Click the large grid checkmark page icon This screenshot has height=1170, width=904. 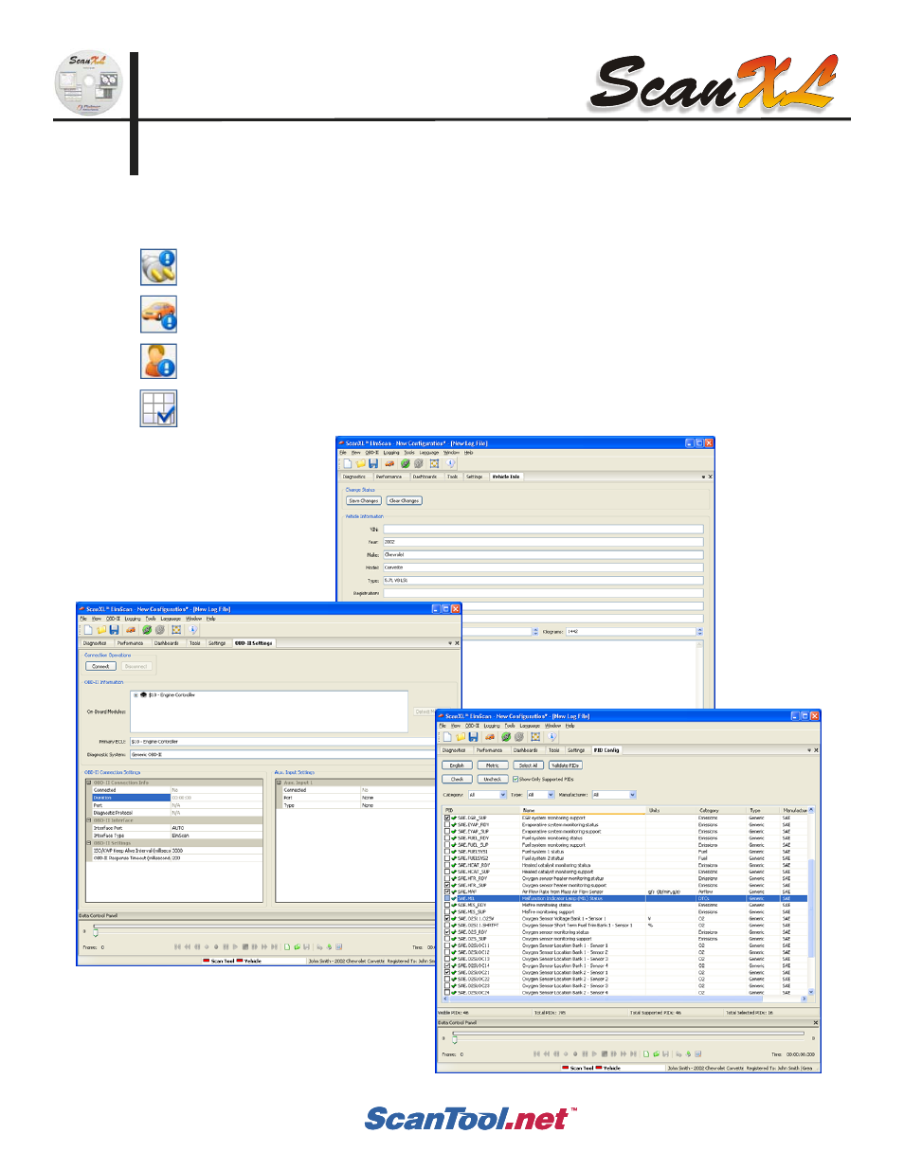click(158, 408)
